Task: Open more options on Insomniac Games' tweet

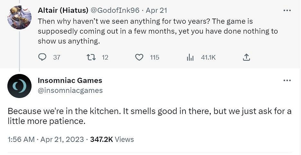Action: click(287, 80)
